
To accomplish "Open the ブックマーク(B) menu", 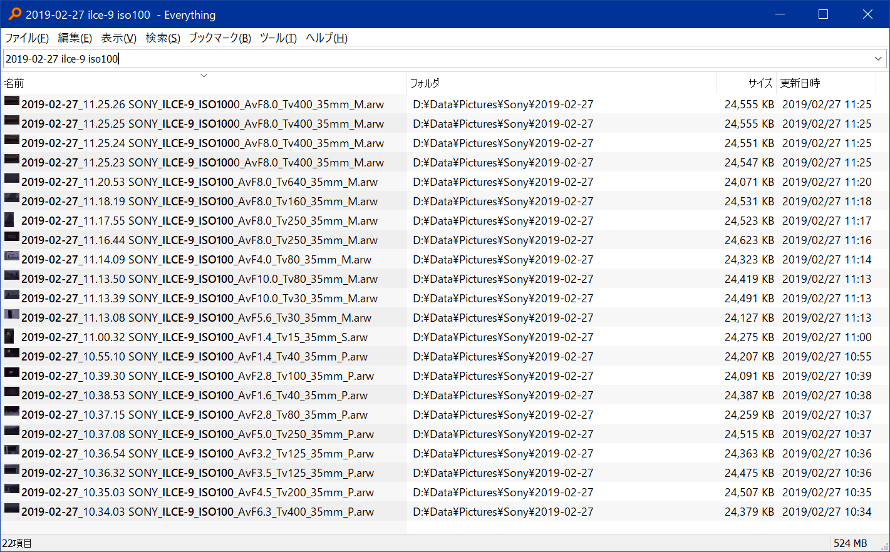I will pyautogui.click(x=220, y=38).
